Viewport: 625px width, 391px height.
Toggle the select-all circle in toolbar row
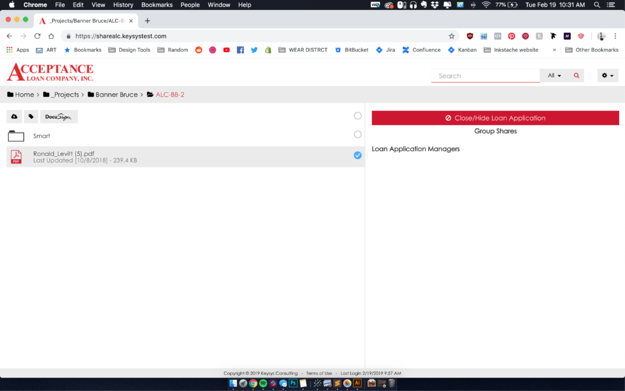(358, 116)
